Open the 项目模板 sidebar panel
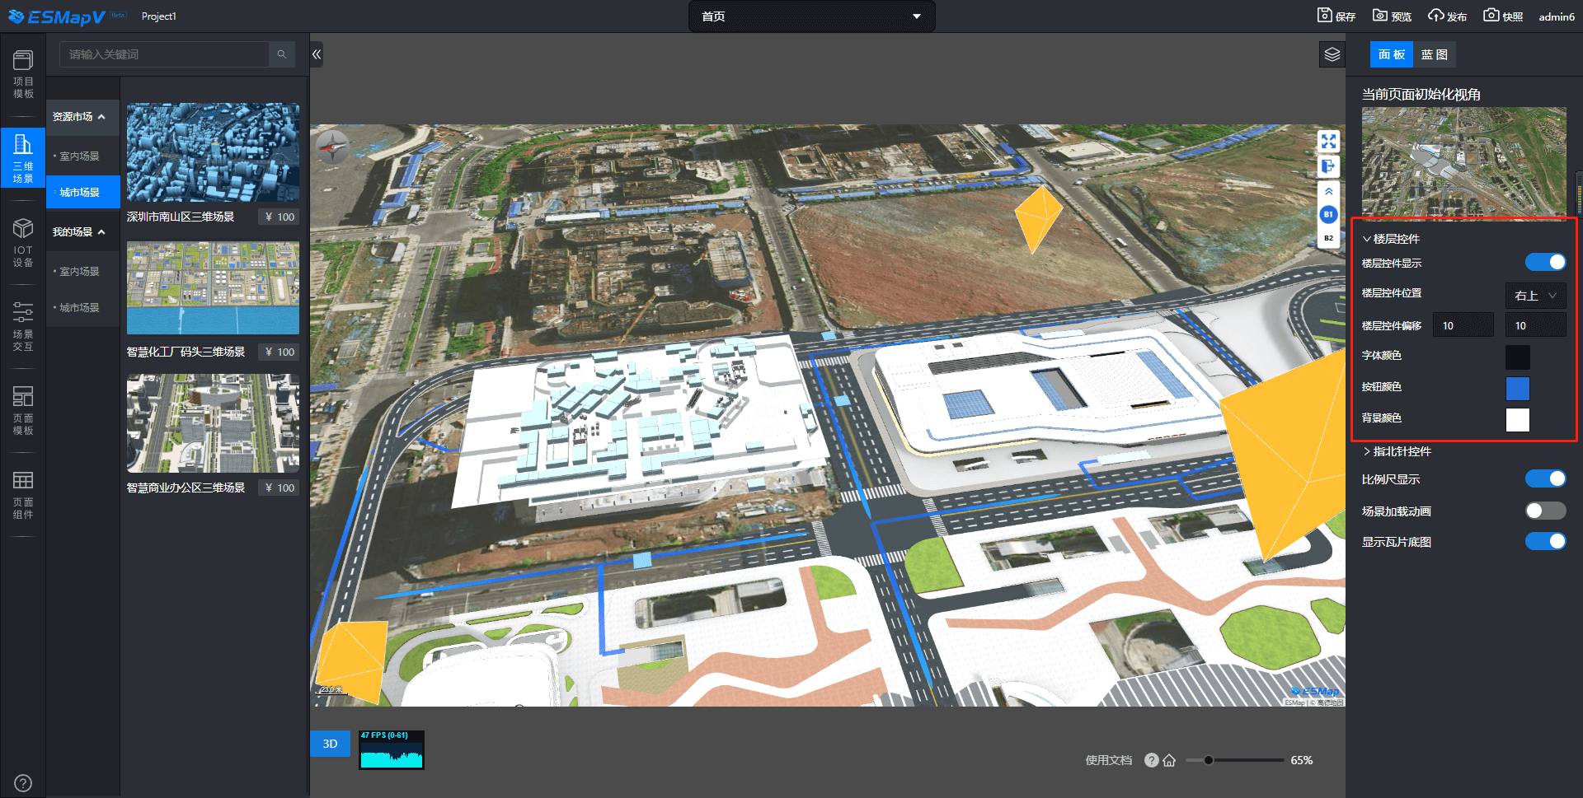This screenshot has width=1583, height=798. click(23, 74)
